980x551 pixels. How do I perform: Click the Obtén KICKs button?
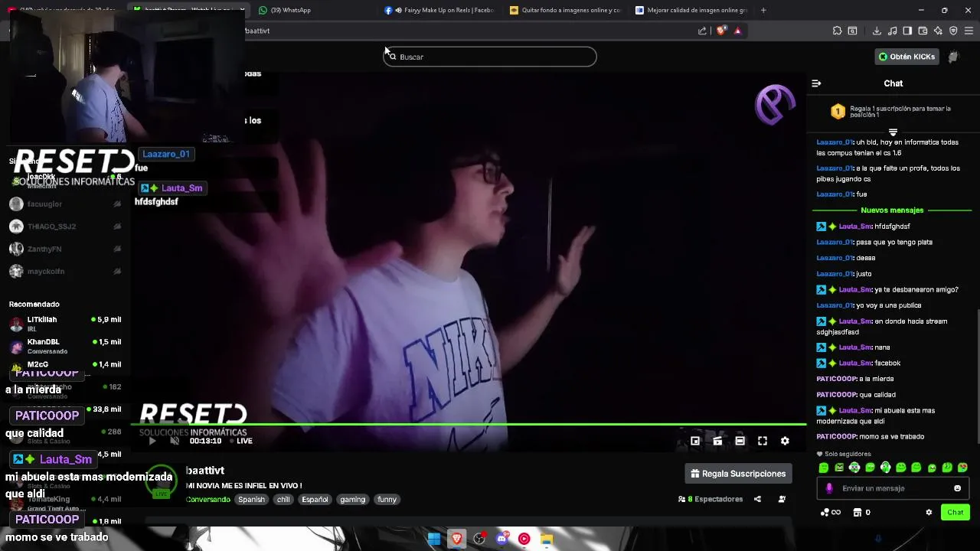click(x=906, y=57)
